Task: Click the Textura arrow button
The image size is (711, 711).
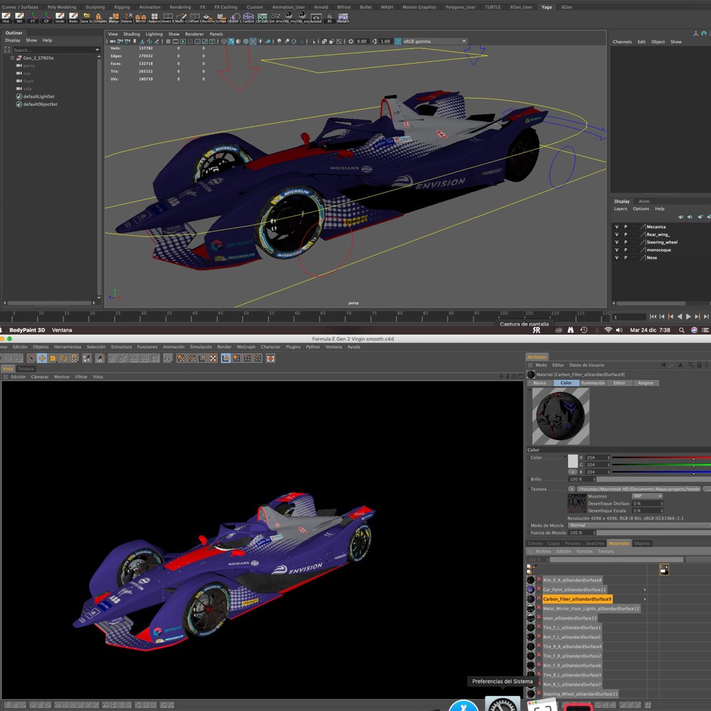Action: coord(571,488)
